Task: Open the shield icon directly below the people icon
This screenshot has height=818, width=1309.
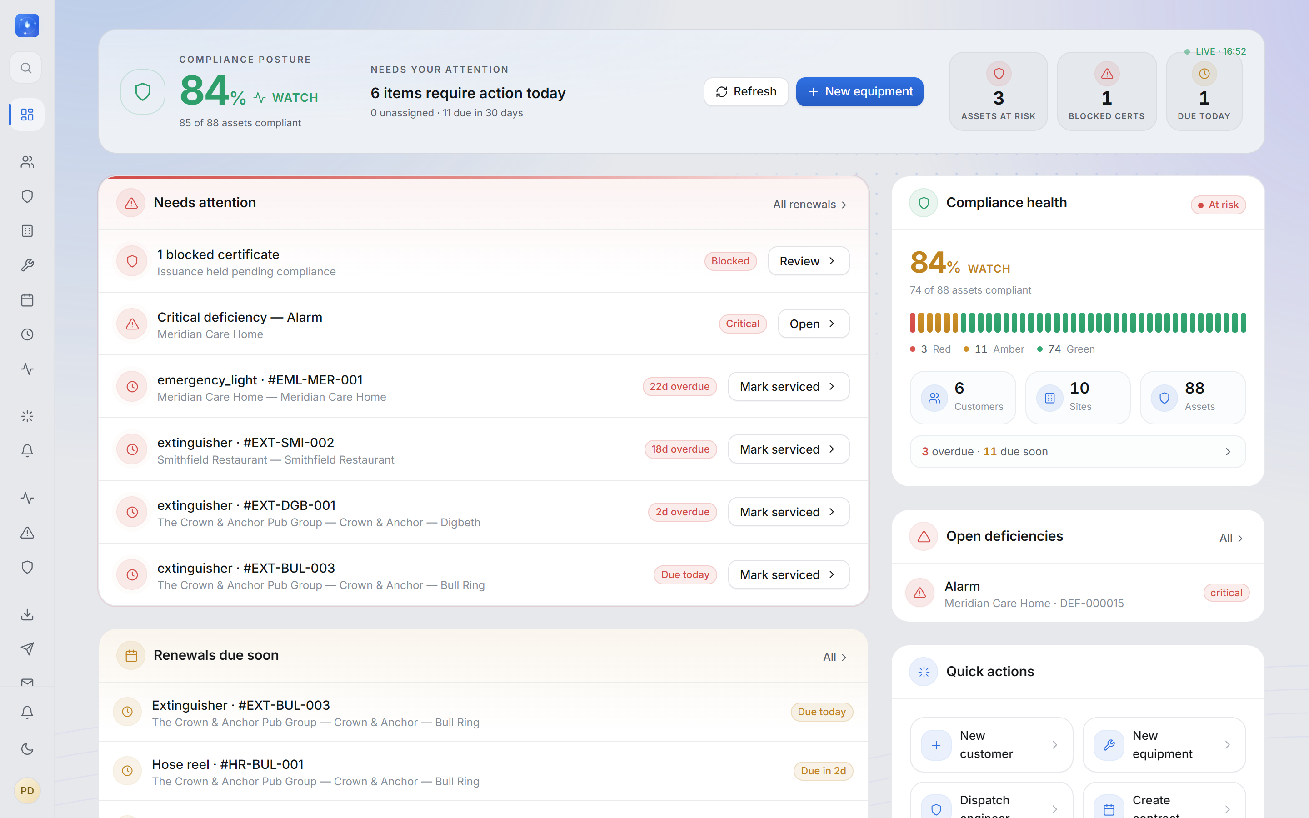Action: (27, 196)
